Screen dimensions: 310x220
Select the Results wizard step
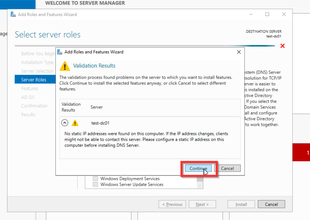pos(28,114)
